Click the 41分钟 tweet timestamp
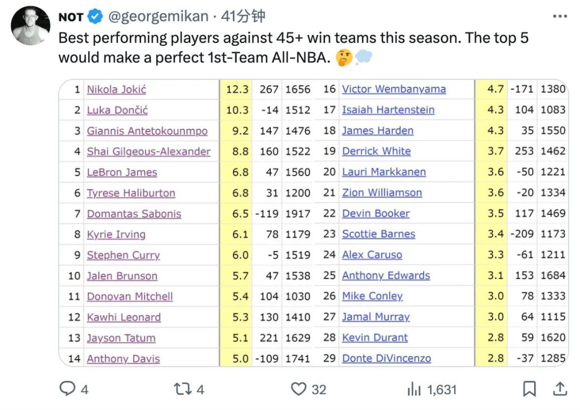The height and width of the screenshot is (410, 580). [x=243, y=16]
